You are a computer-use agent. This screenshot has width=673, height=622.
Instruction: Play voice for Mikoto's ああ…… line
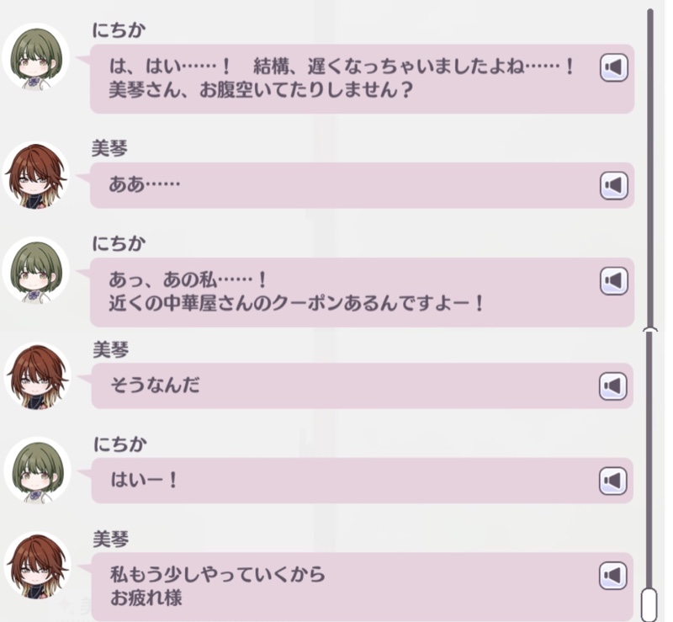tap(614, 185)
